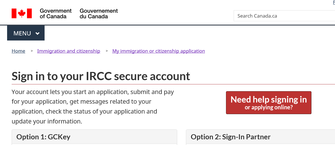The image size is (335, 145).
Task: Click the French "Gouvernement du Canada" wordmark
Action: (99, 14)
